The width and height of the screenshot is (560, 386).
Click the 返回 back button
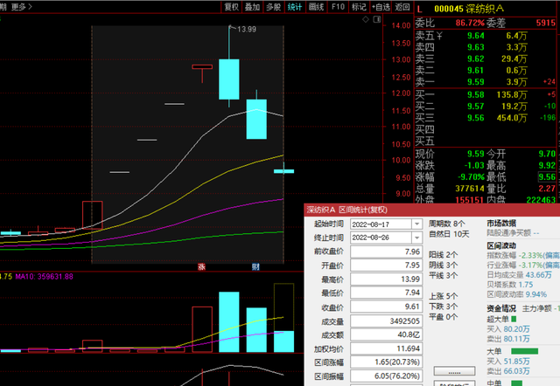[x=402, y=6]
